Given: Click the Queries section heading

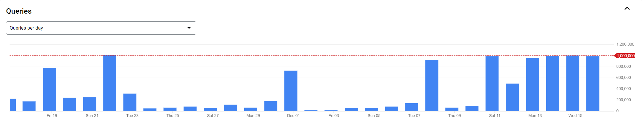Looking at the screenshot, I should pyautogui.click(x=19, y=11).
